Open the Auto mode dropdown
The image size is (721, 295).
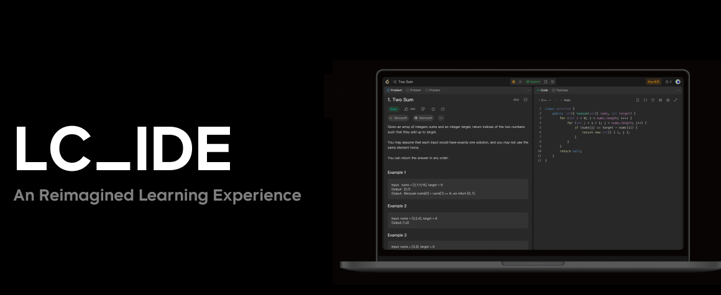coord(566,99)
